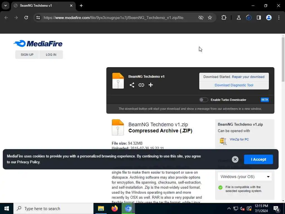285x214 pixels.
Task: Click the WinZip application icon
Action: [x=223, y=141]
